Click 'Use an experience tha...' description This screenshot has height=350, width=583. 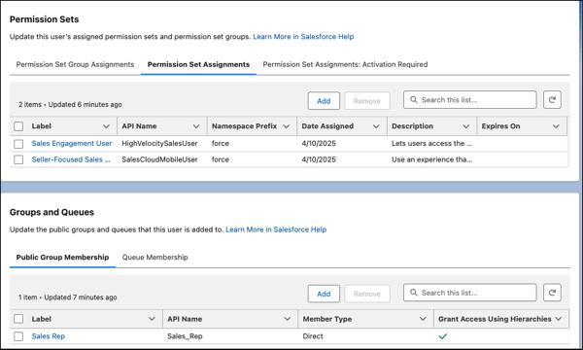click(x=431, y=159)
